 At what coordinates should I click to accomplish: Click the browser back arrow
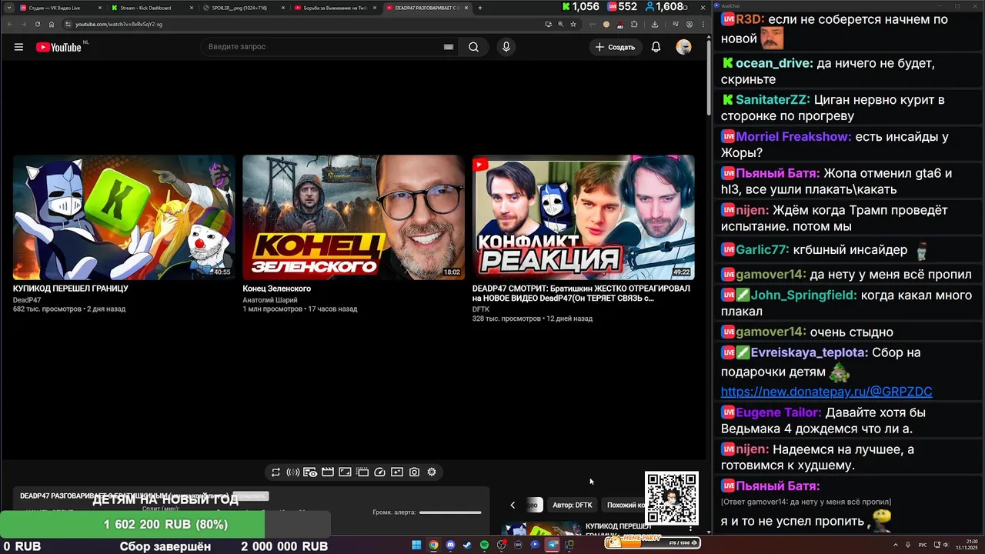coord(8,24)
